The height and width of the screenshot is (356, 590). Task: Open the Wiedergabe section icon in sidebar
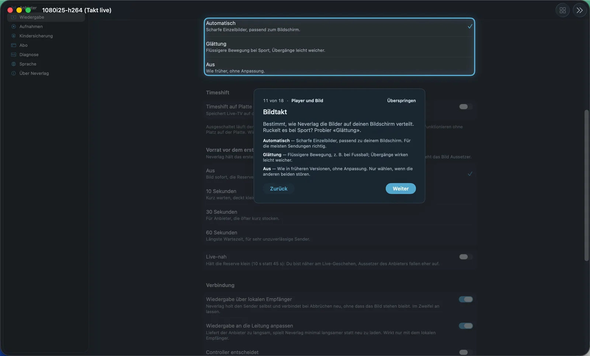coord(14,17)
